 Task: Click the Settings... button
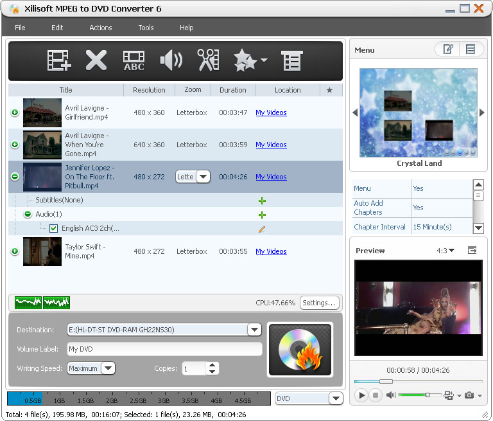click(320, 303)
